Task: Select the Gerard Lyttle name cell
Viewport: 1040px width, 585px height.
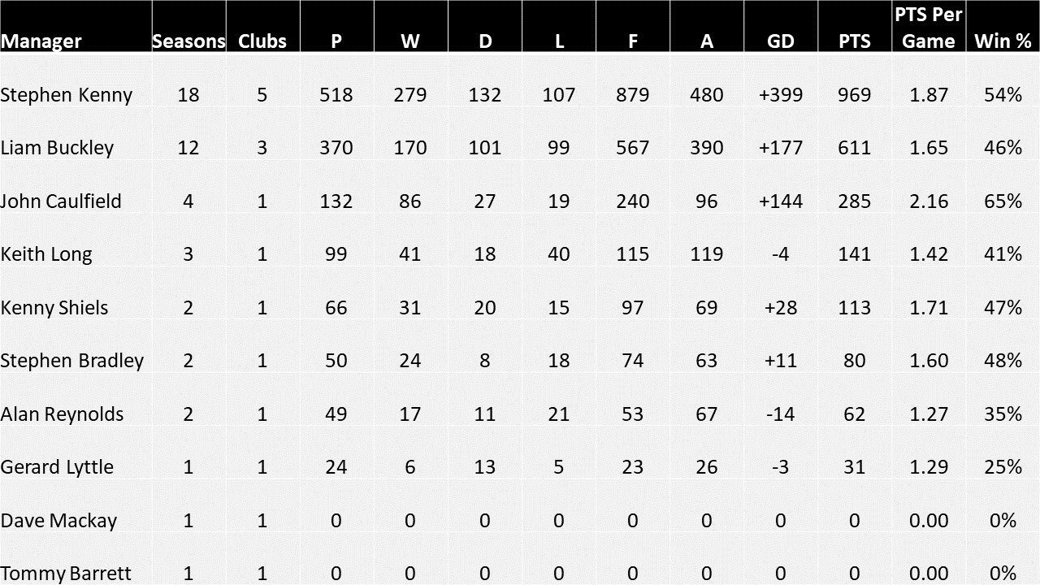Action: pos(57,467)
